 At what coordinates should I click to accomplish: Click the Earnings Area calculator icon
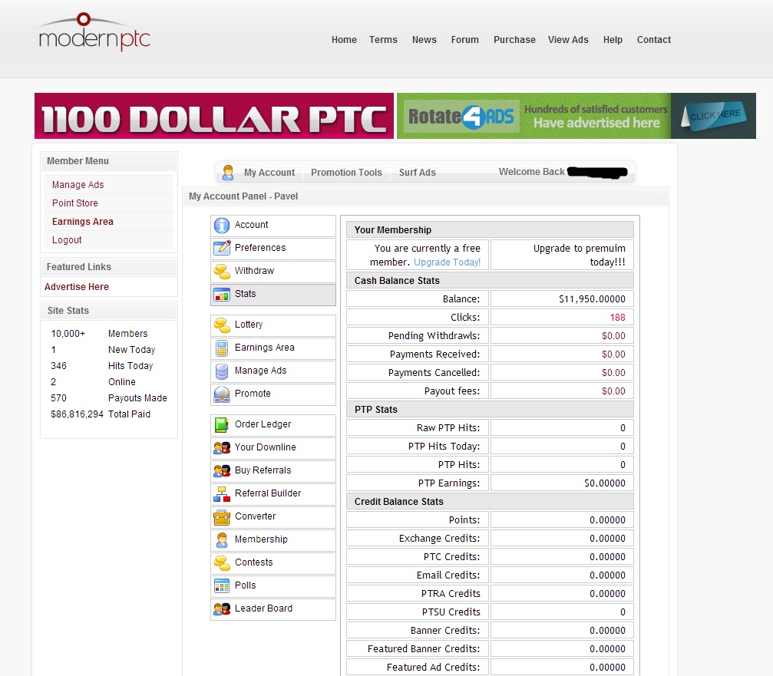[x=222, y=348]
